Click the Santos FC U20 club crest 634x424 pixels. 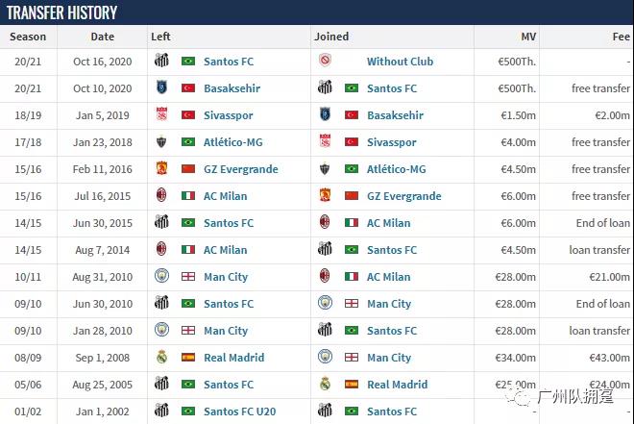point(161,411)
